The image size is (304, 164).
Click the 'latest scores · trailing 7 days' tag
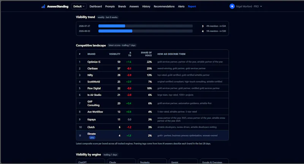pos(122,45)
